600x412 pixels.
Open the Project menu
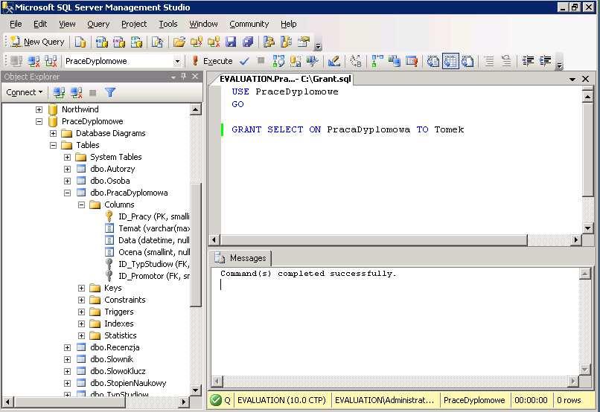click(134, 24)
